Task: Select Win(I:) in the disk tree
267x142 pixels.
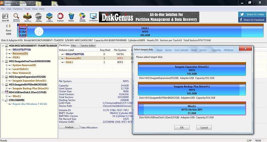Action: (16, 96)
